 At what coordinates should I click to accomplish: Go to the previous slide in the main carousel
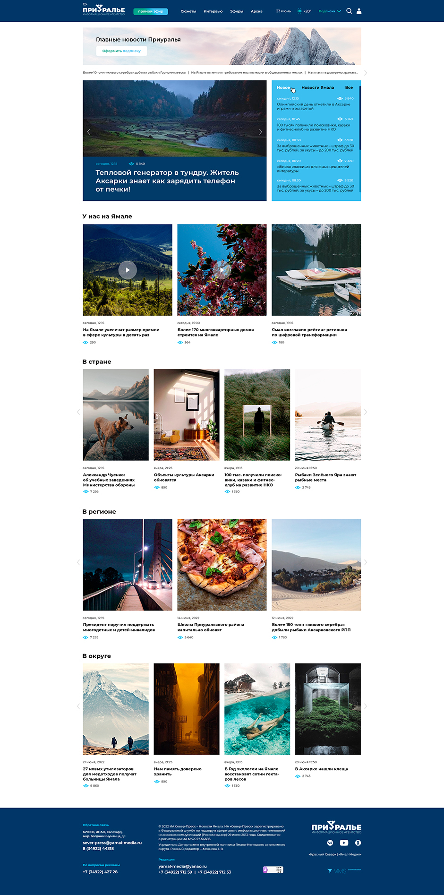pyautogui.click(x=89, y=131)
